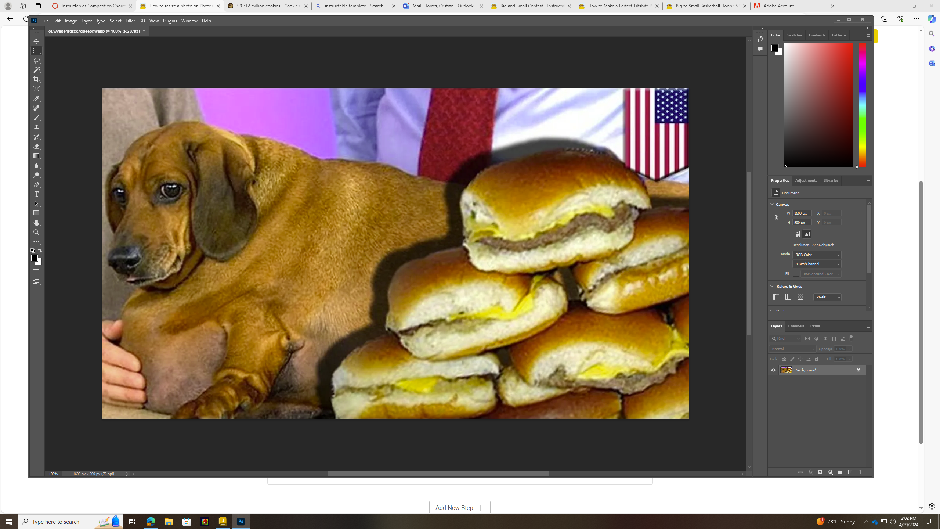Collapse the Canvas section

pos(772,204)
